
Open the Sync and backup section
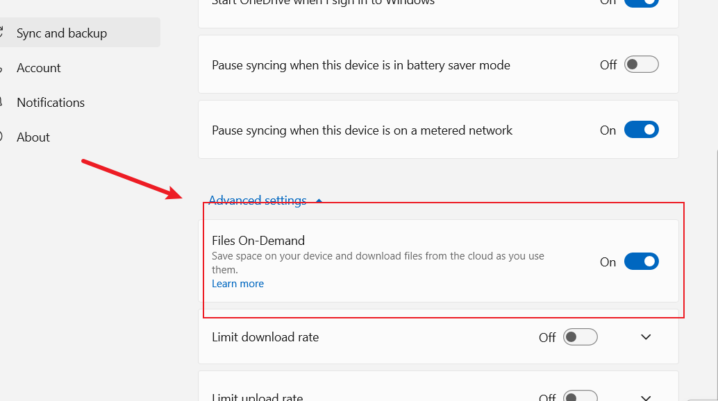(x=78, y=33)
